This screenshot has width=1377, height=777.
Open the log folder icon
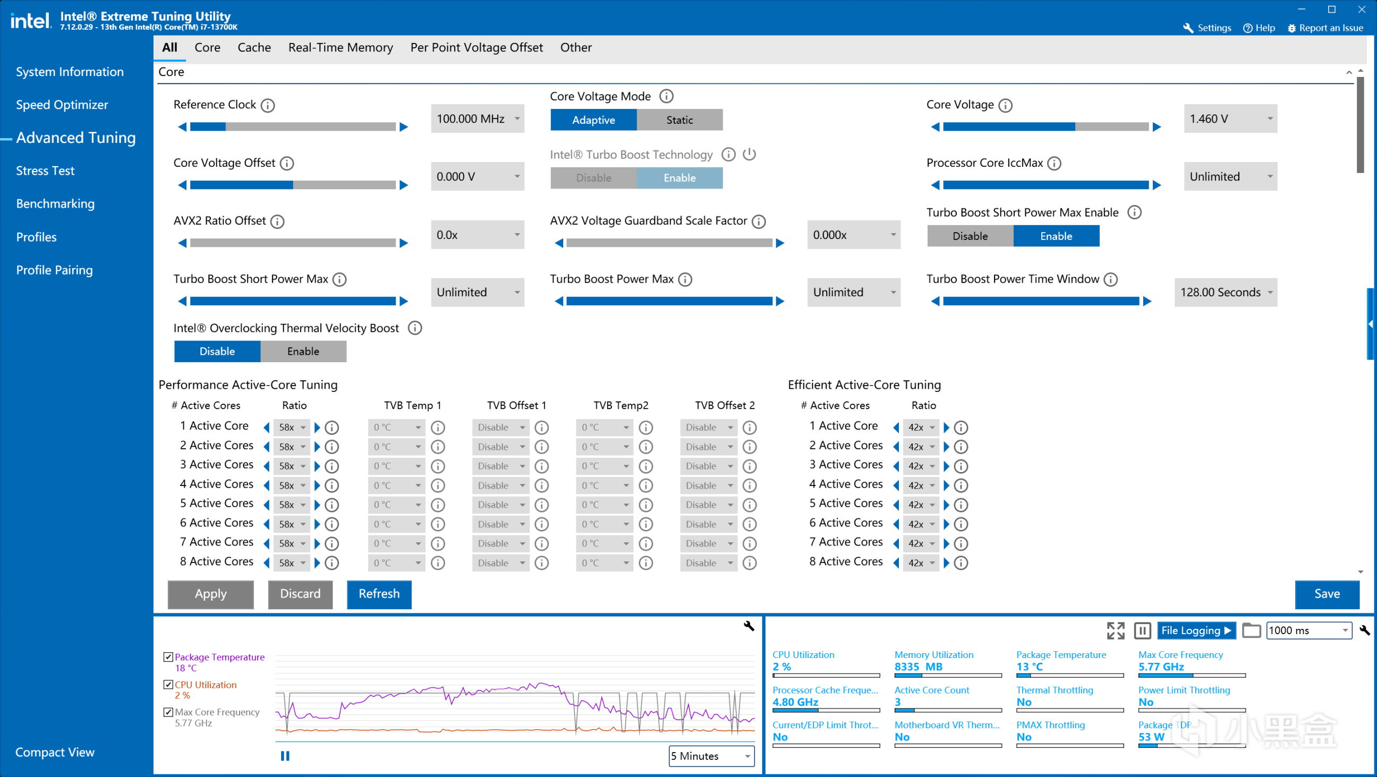coord(1251,630)
